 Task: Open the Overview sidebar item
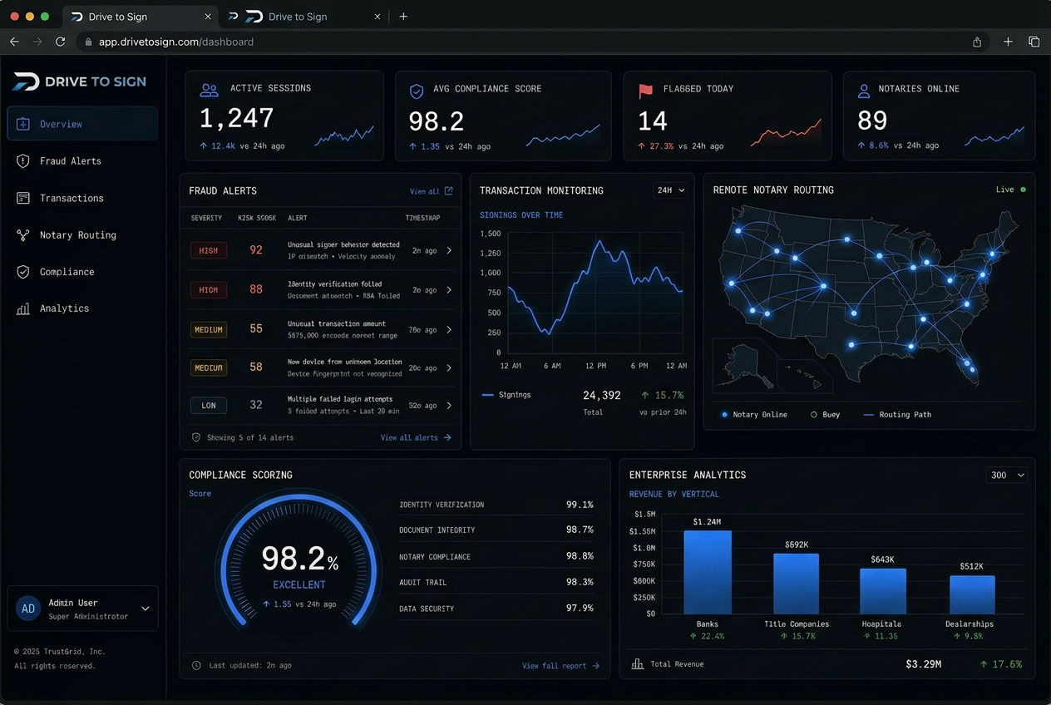tap(82, 124)
